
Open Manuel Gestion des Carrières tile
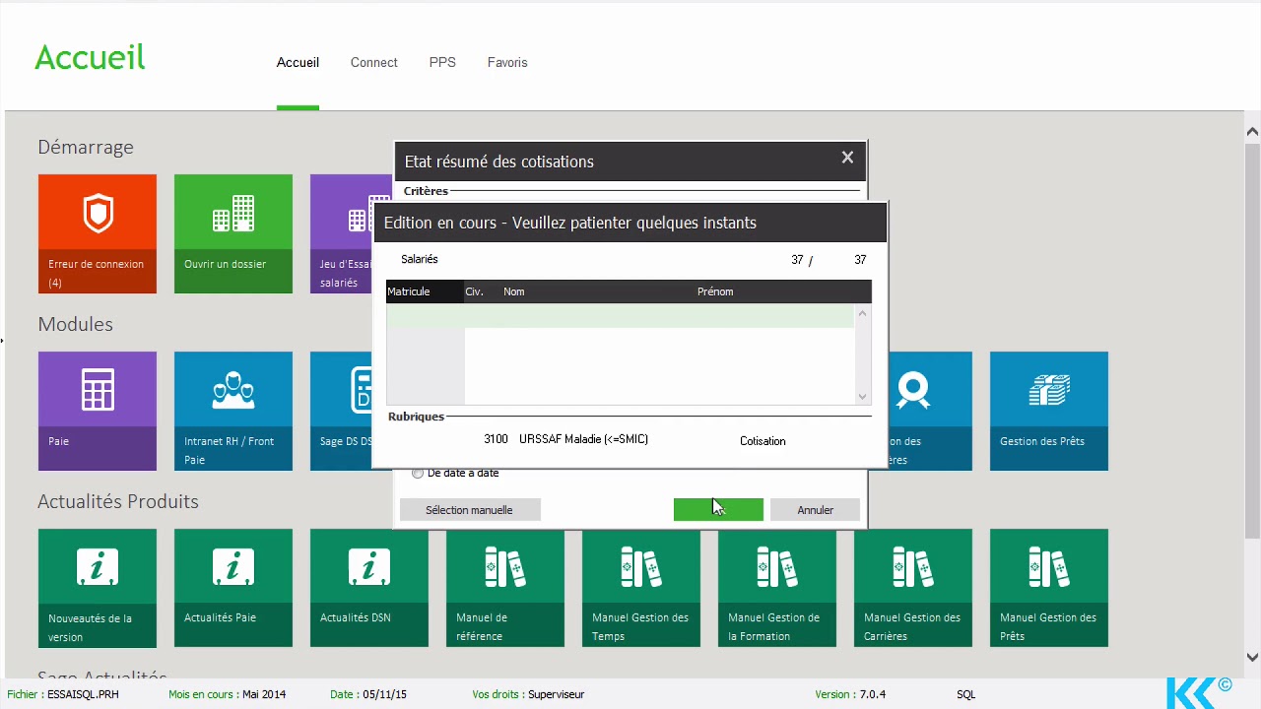[912, 588]
